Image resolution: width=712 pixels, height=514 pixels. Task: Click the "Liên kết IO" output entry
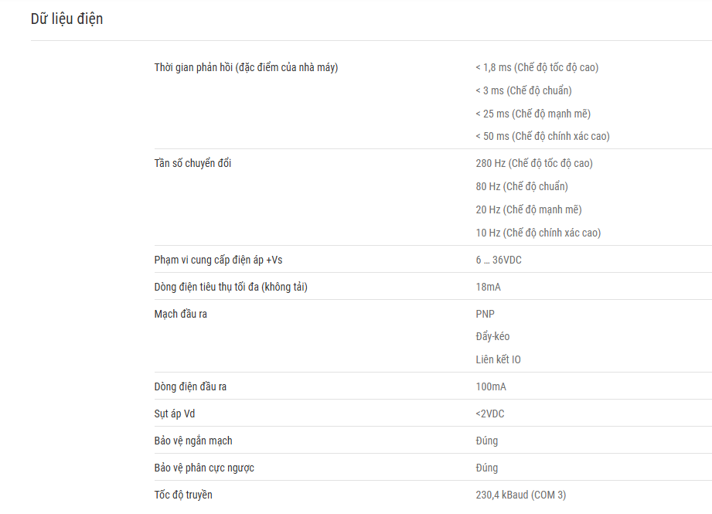[x=498, y=359]
